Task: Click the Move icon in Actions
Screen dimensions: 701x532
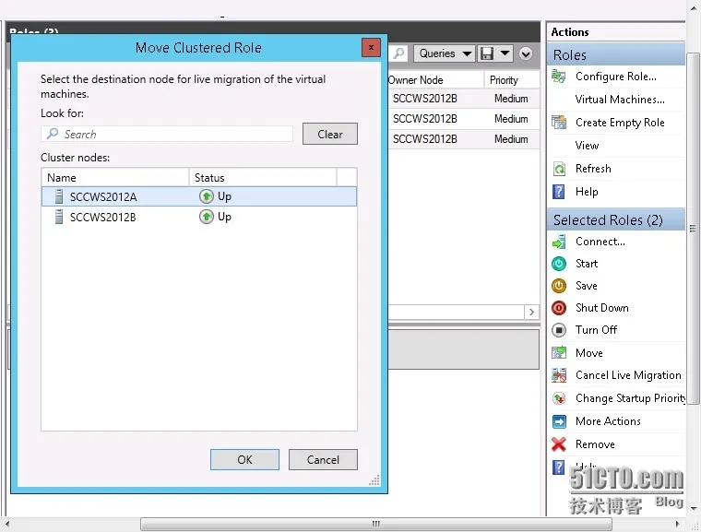Action: 558,353
